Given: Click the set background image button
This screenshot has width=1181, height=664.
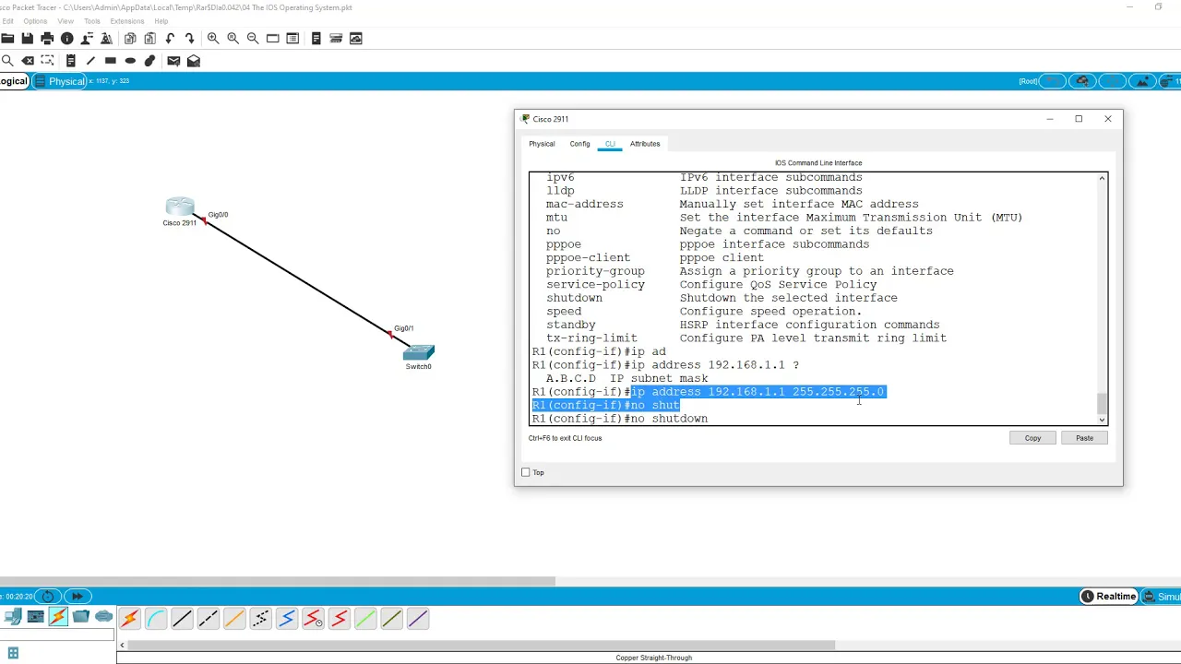Looking at the screenshot, I should [1142, 81].
